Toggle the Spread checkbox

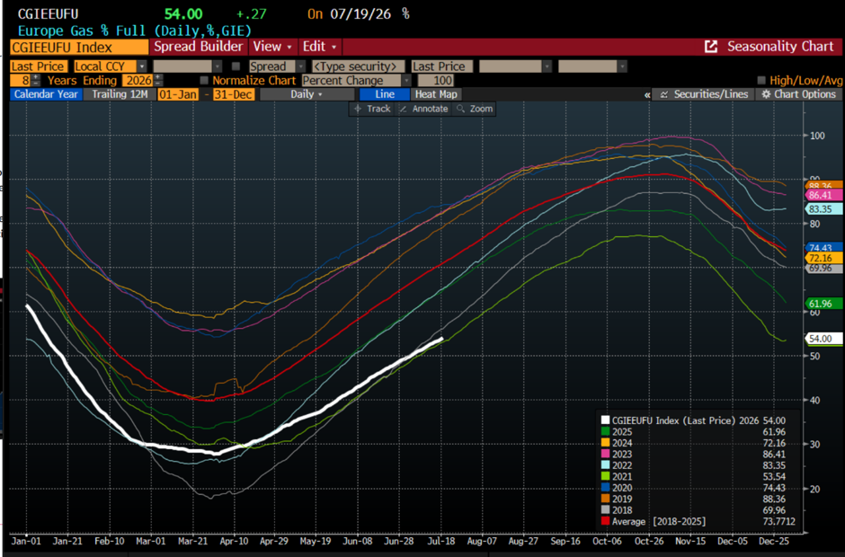click(236, 66)
